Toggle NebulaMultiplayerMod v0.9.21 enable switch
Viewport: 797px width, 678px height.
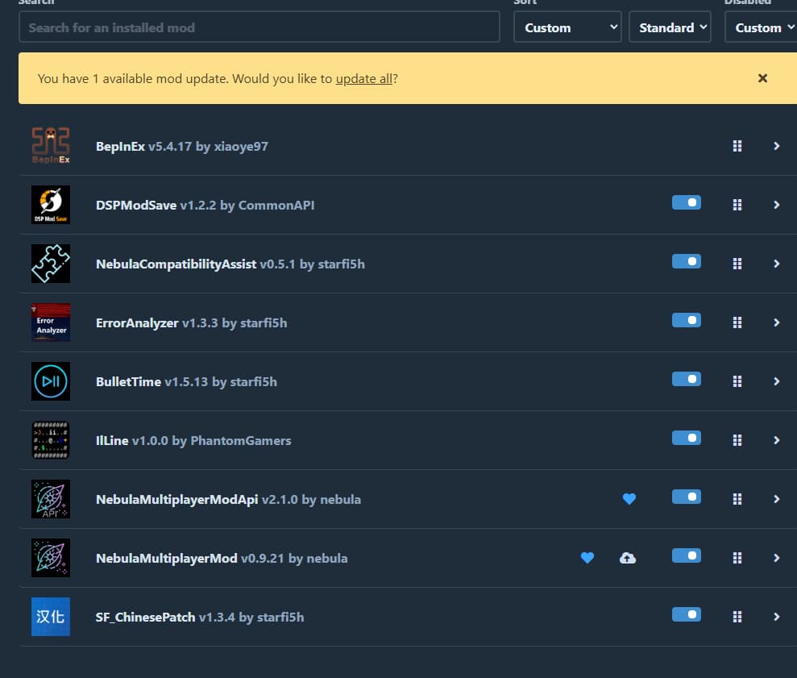(686, 555)
